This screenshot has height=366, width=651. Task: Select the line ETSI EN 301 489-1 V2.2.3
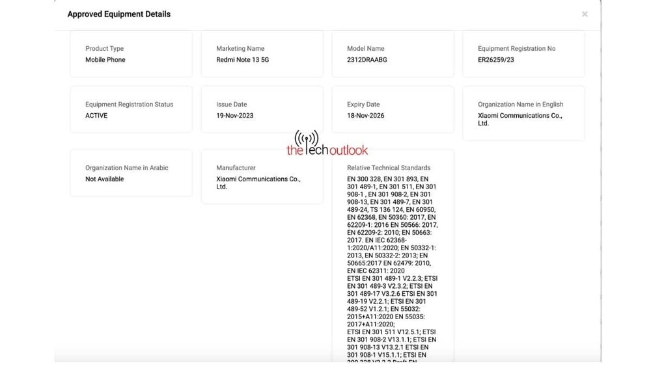[393, 278]
